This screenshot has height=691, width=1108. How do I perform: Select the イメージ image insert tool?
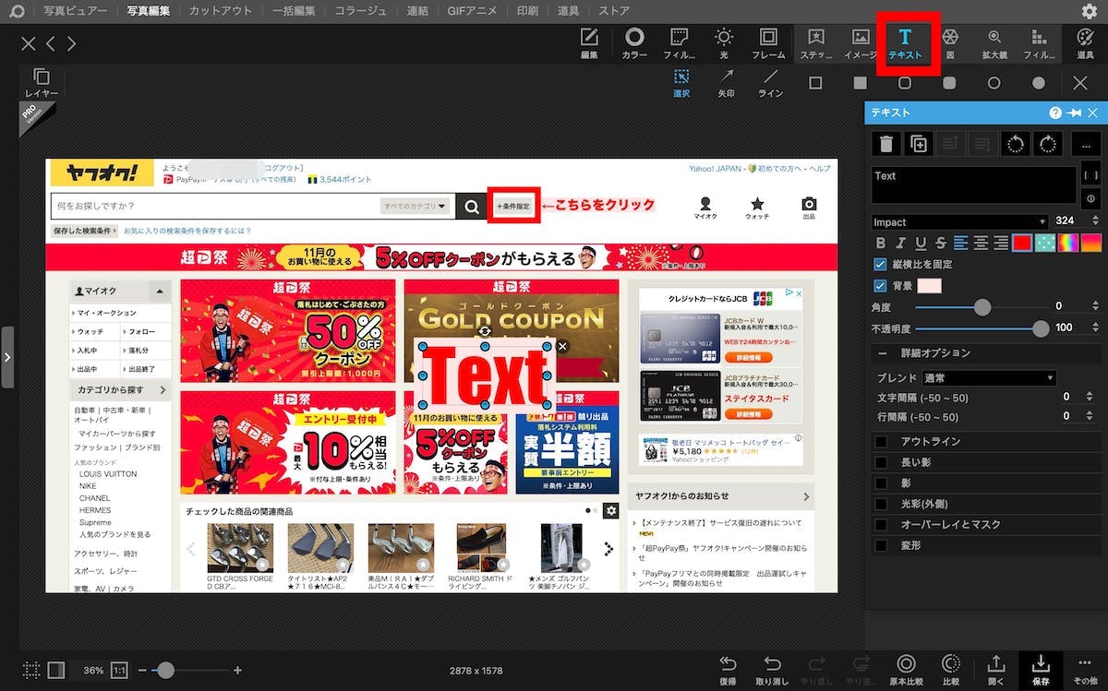pos(860,42)
